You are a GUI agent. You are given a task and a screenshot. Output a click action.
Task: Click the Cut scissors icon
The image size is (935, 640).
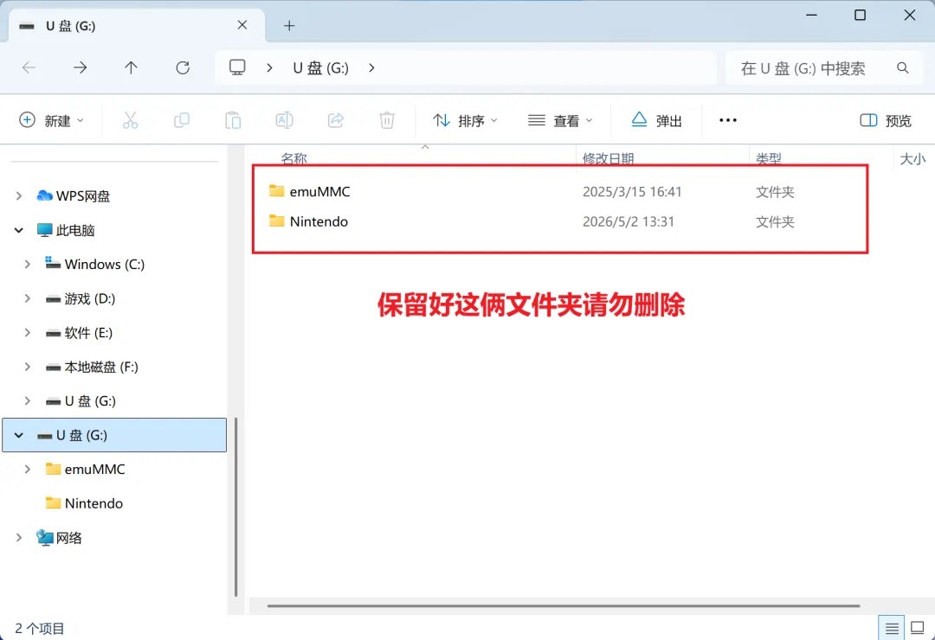click(130, 120)
